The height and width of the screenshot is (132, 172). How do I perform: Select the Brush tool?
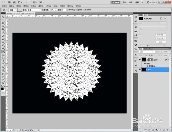(3, 39)
